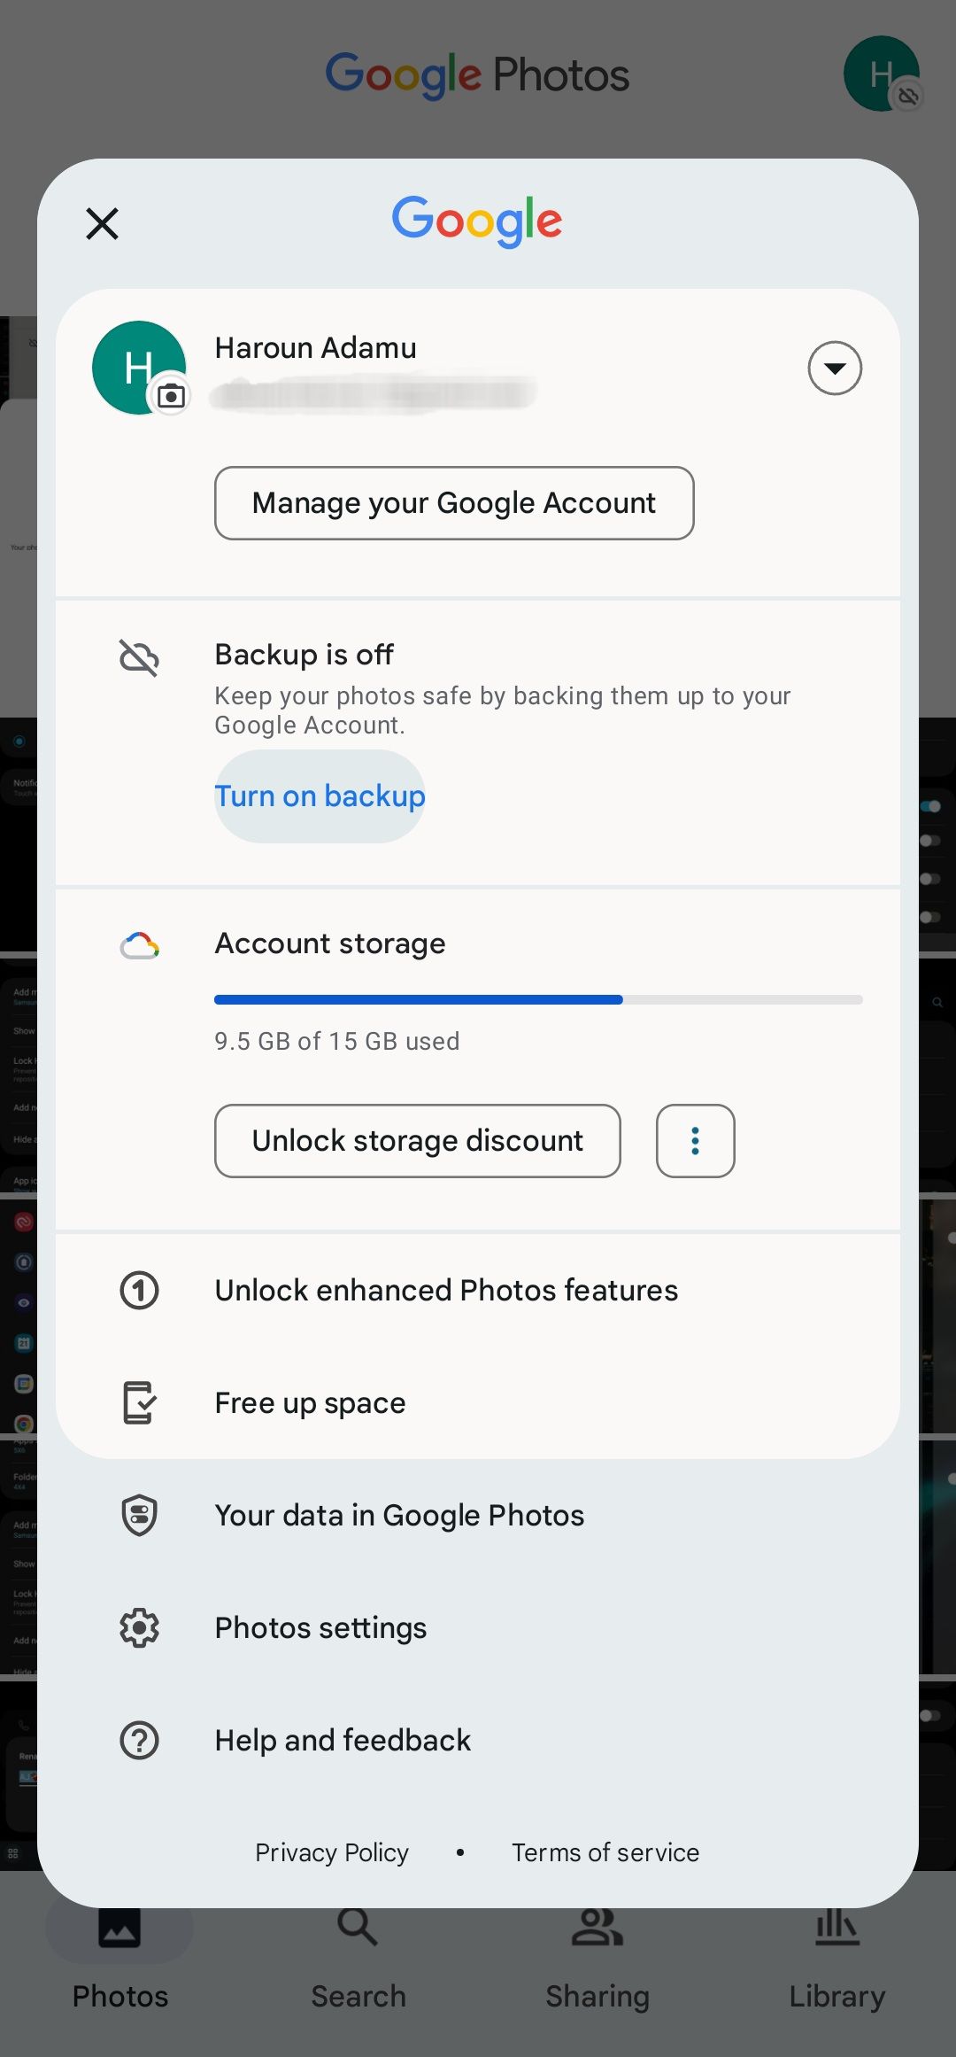956x2057 pixels.
Task: Click the Unlock enhanced features icon
Action: pos(139,1290)
